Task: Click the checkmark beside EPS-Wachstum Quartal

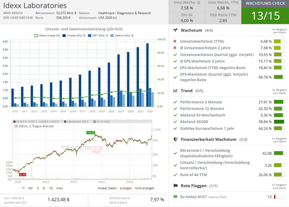Action: (175, 77)
